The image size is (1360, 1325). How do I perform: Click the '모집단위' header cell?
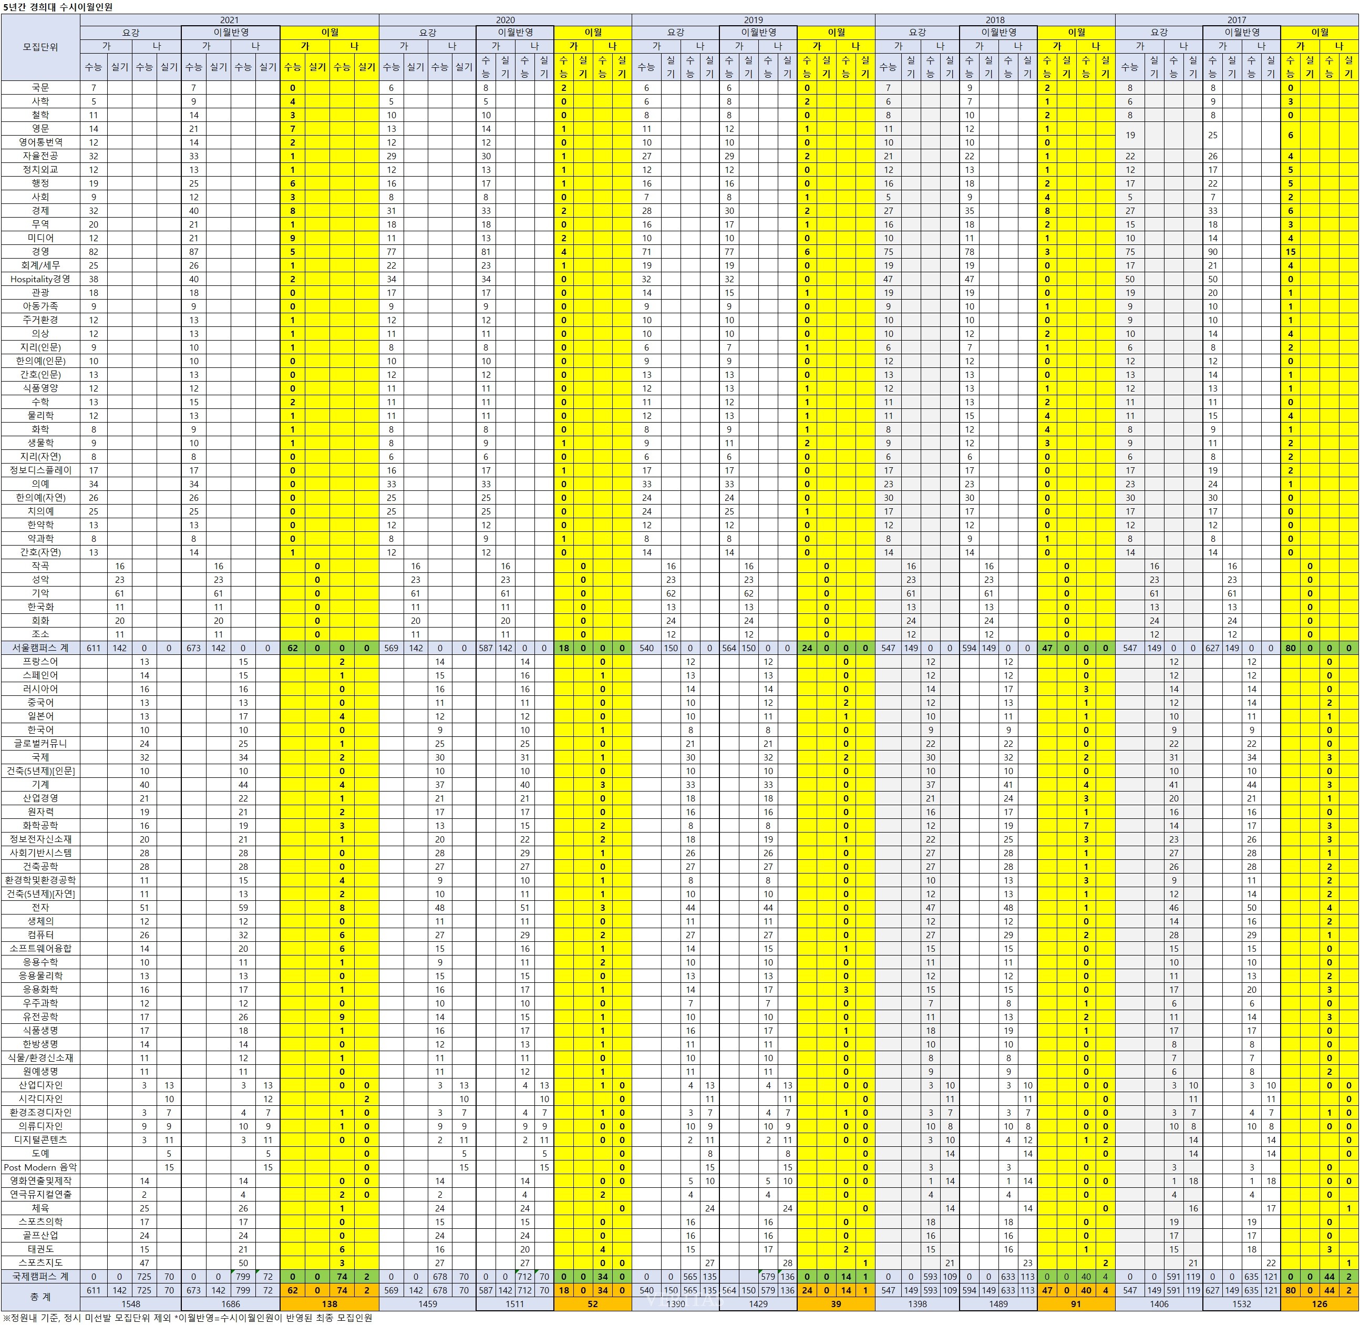40,47
